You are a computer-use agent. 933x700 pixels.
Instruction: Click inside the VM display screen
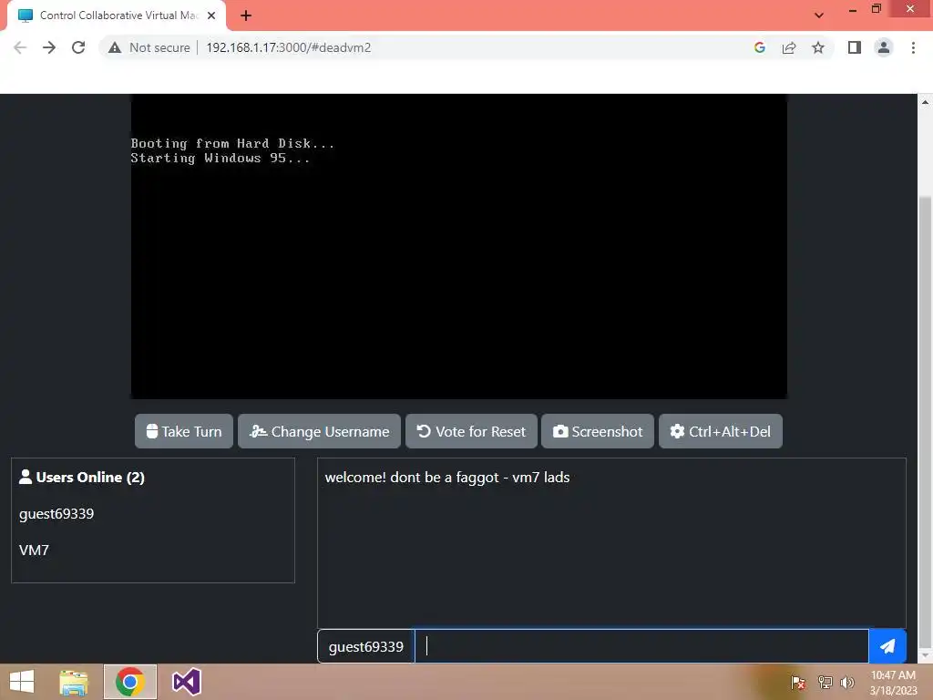click(x=459, y=246)
